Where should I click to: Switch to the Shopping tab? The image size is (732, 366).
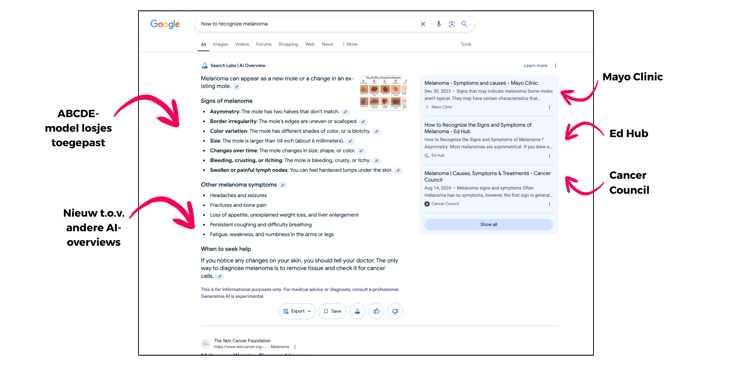click(x=288, y=44)
